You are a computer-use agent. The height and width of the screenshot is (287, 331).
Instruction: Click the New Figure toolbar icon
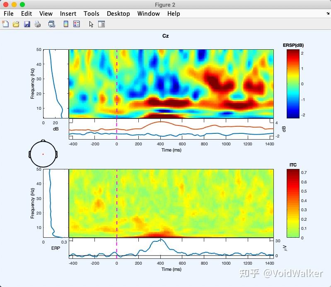(5, 24)
